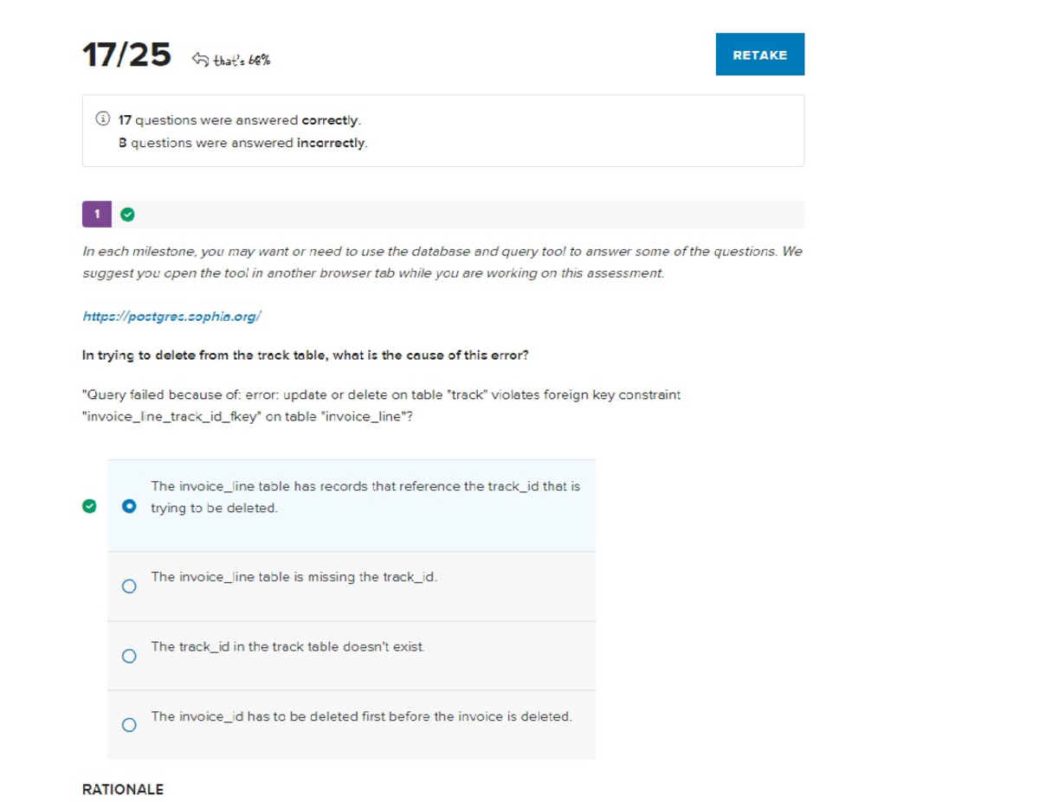Click the RATIONALE heading
The height and width of the screenshot is (802, 1039).
[122, 789]
